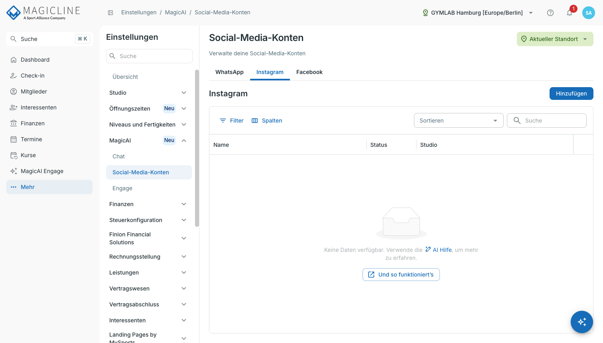Open the Filter options
The height and width of the screenshot is (343, 603).
coord(232,121)
